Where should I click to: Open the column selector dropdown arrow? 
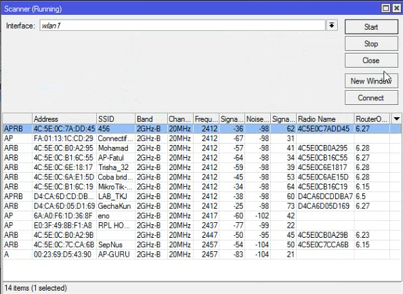tap(396, 119)
